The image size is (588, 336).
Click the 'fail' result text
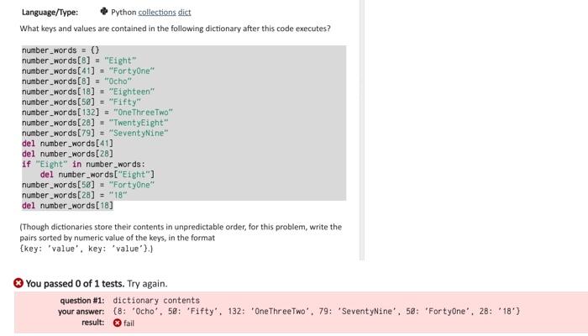(129, 323)
